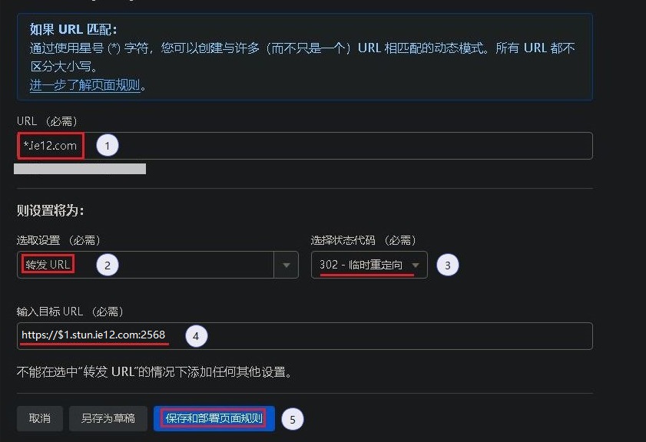Click the 选取设置 (必需) label
The width and height of the screenshot is (646, 442).
tap(58, 240)
